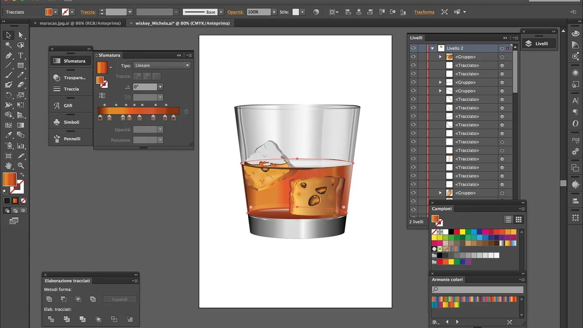
Task: Delete gradient stop with the trash icon
Action: [x=186, y=111]
